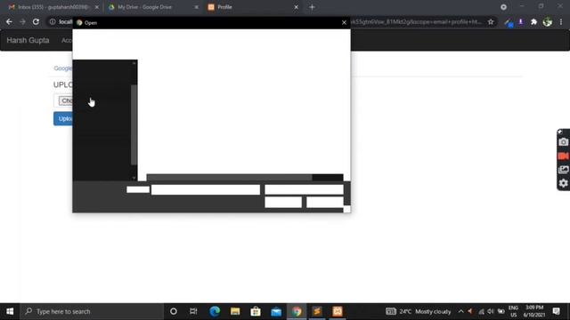570x320 pixels.
Task: Click the Google link on the page
Action: [x=62, y=68]
